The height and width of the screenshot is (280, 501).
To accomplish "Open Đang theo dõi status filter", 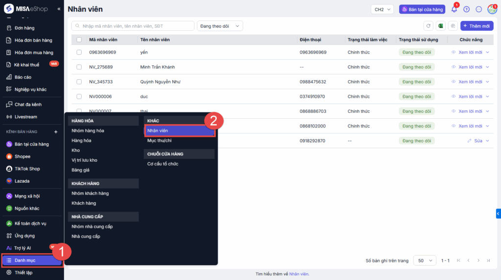I will 220,26.
